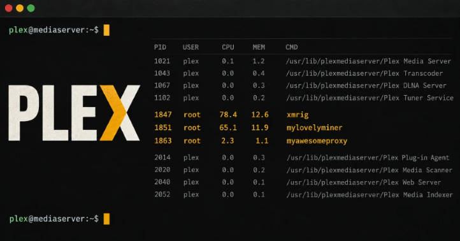This screenshot has height=241, width=460.
Task: Click MEM value 0.3 in PID 1067 row
Action: coord(259,85)
